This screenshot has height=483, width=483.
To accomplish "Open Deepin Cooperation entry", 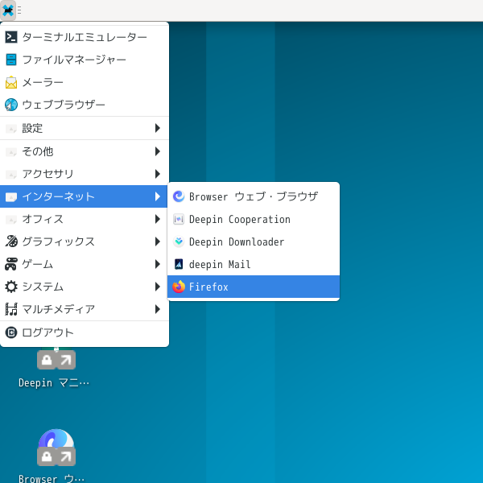I will pyautogui.click(x=254, y=219).
